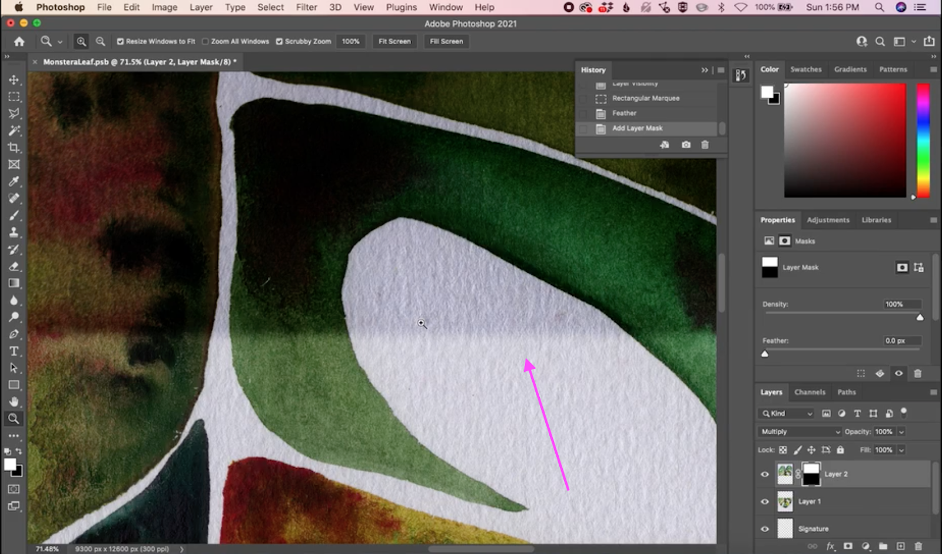
Task: Switch to the Channels tab
Action: [810, 392]
